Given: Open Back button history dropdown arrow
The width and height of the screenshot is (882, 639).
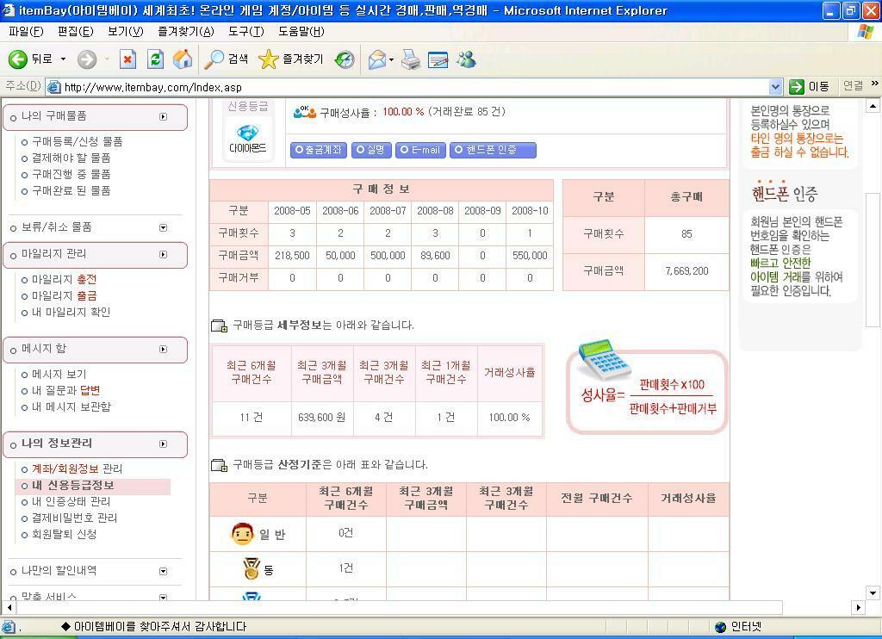Looking at the screenshot, I should (x=63, y=59).
